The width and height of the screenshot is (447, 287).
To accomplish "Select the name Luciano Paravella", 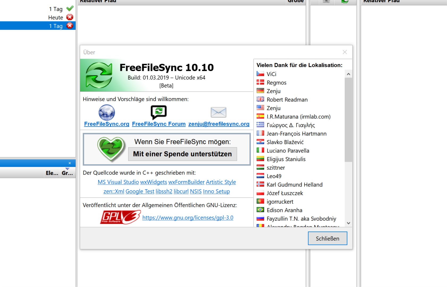I will coord(288,151).
